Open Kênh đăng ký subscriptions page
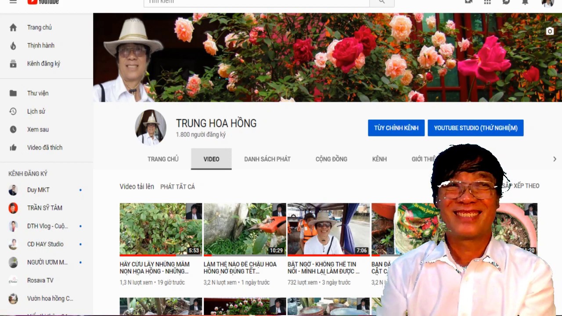Viewport: 562px width, 316px height. [x=47, y=64]
